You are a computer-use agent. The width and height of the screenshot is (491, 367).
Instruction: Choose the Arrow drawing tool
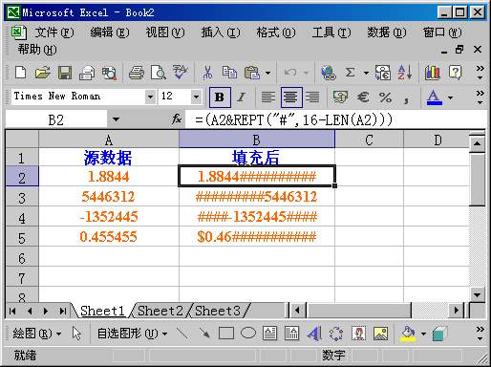[204, 334]
